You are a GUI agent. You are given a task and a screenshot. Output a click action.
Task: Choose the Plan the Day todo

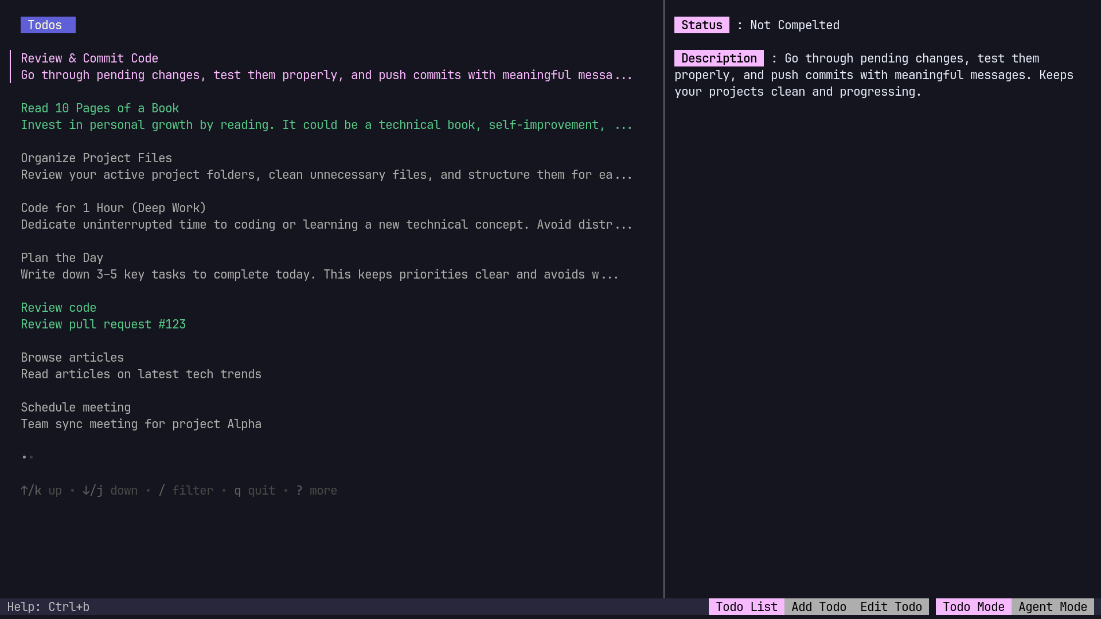tap(62, 258)
